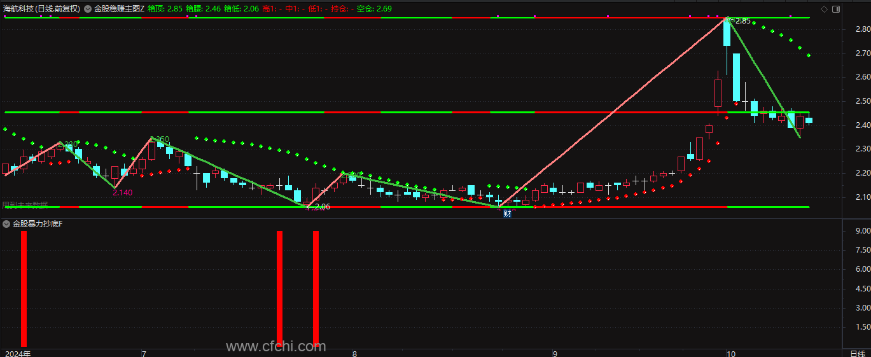871x357 pixels.
Task: Toggle the side panel layout icon
Action: point(836,9)
